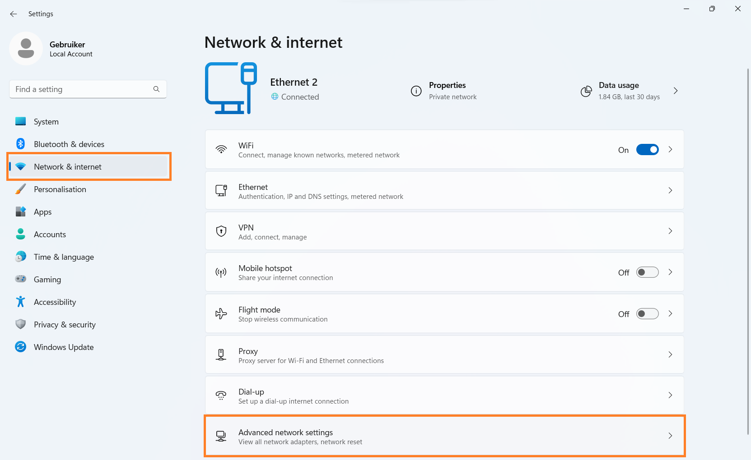Open Accessibility settings label
This screenshot has height=460, width=751.
[55, 302]
